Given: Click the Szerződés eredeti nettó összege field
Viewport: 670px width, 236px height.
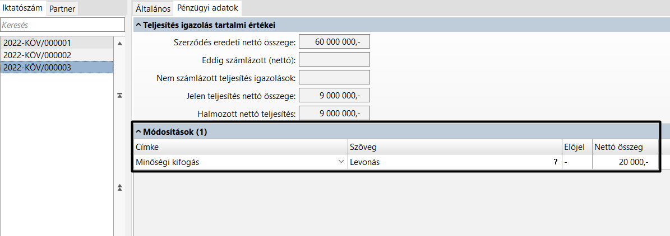Looking at the screenshot, I should tap(335, 42).
